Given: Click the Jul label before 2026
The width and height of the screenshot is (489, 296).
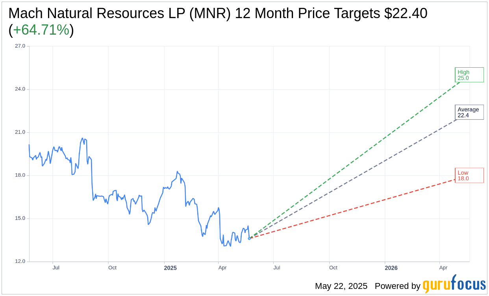Looking at the screenshot, I should tap(277, 268).
